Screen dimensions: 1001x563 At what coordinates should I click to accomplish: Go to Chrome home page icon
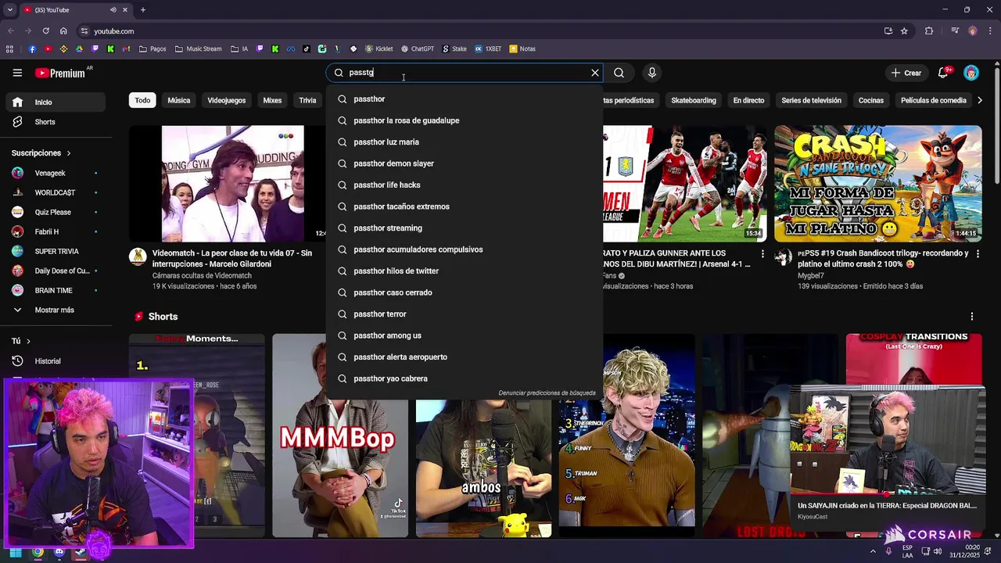[63, 31]
